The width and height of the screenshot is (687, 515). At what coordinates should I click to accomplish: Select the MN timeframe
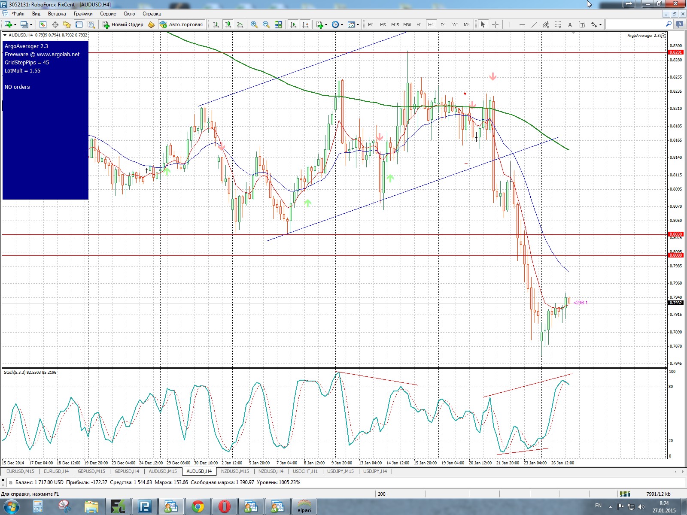click(467, 24)
